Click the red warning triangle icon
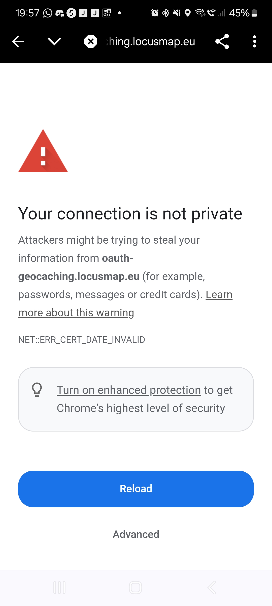 click(43, 151)
